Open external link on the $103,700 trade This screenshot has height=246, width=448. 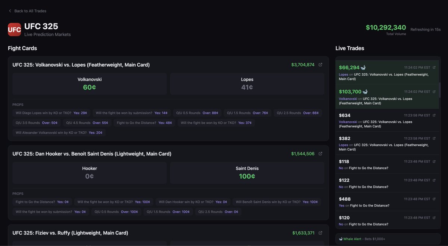pyautogui.click(x=434, y=92)
